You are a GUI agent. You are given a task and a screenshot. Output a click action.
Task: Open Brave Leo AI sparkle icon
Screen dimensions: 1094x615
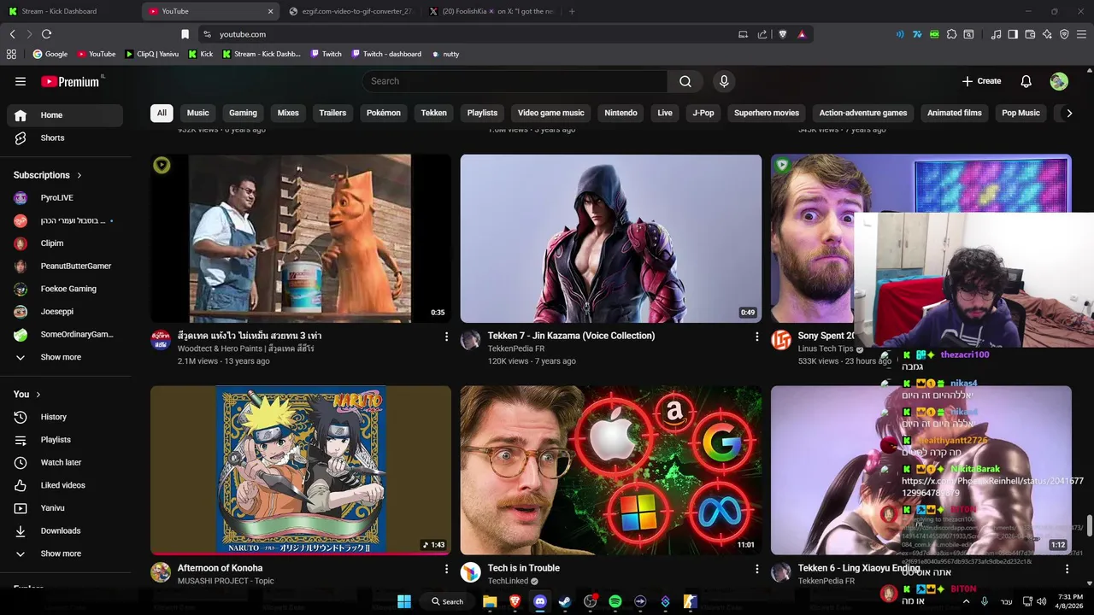(x=1047, y=34)
